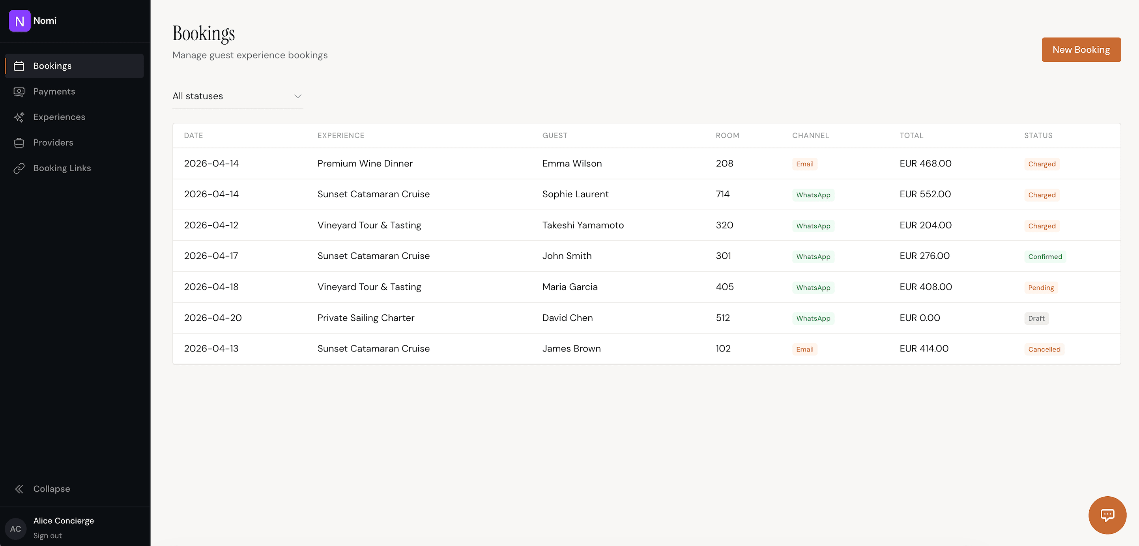1139x546 pixels.
Task: Collapse the sidebar using Collapse label
Action: [51, 489]
